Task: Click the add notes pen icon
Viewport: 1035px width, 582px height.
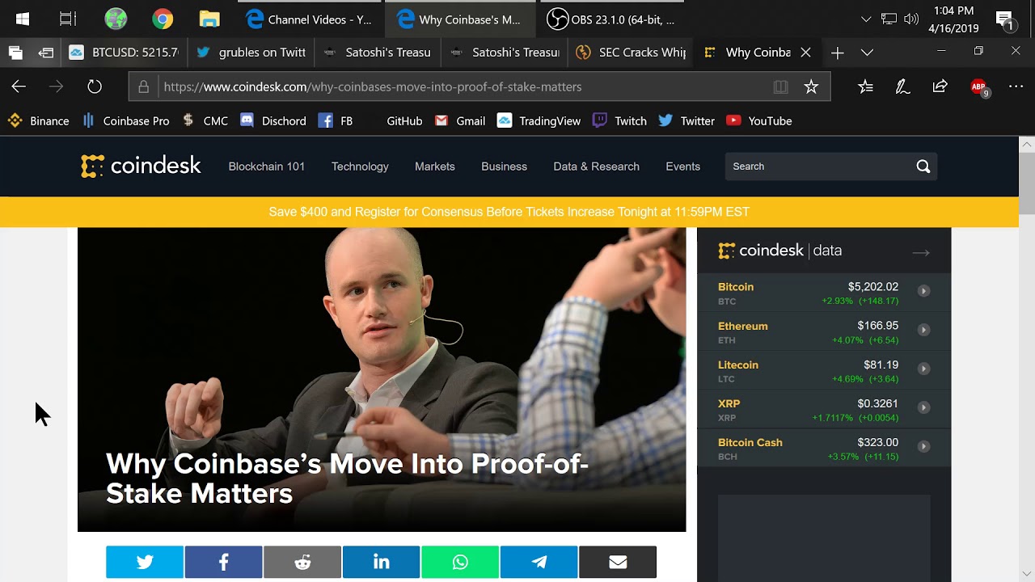Action: click(x=902, y=86)
